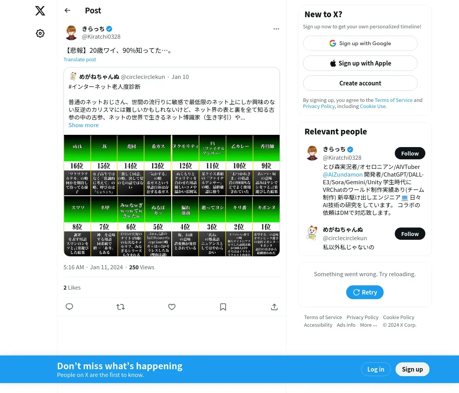Expand the quoted post with Show more
Screen dimensions: 459x393
(x=83, y=125)
